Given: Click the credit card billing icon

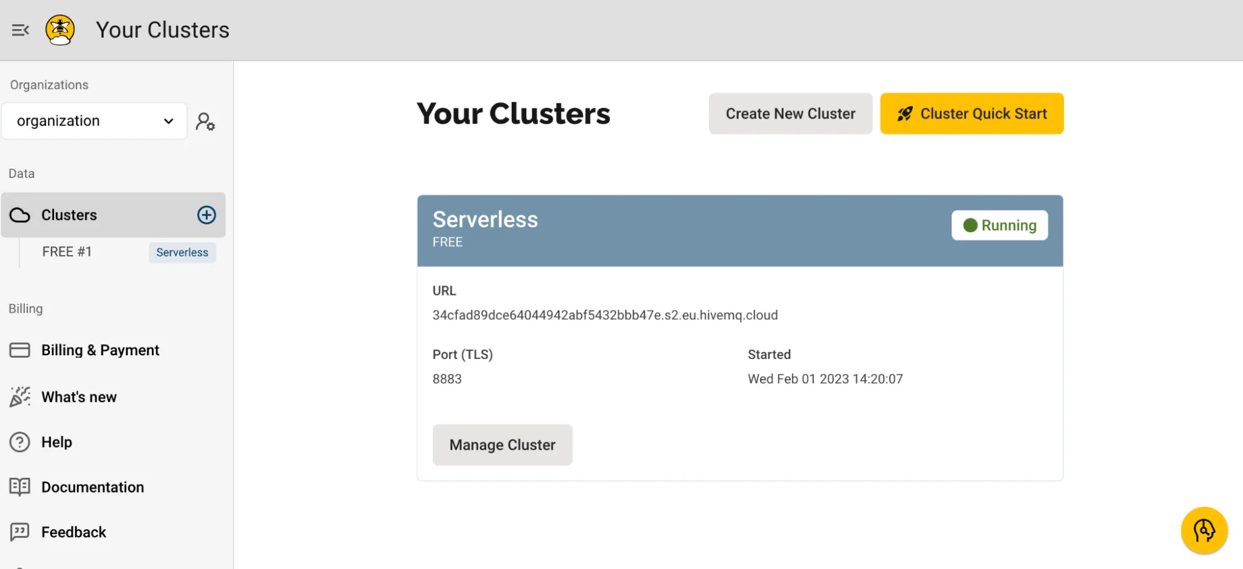Looking at the screenshot, I should pos(20,350).
